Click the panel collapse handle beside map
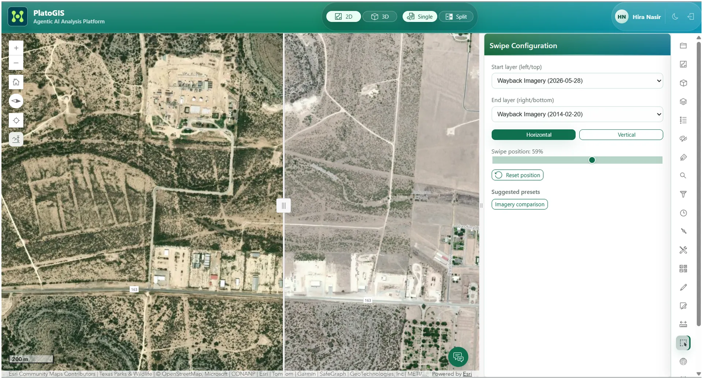This screenshot has height=379, width=703. tap(481, 205)
